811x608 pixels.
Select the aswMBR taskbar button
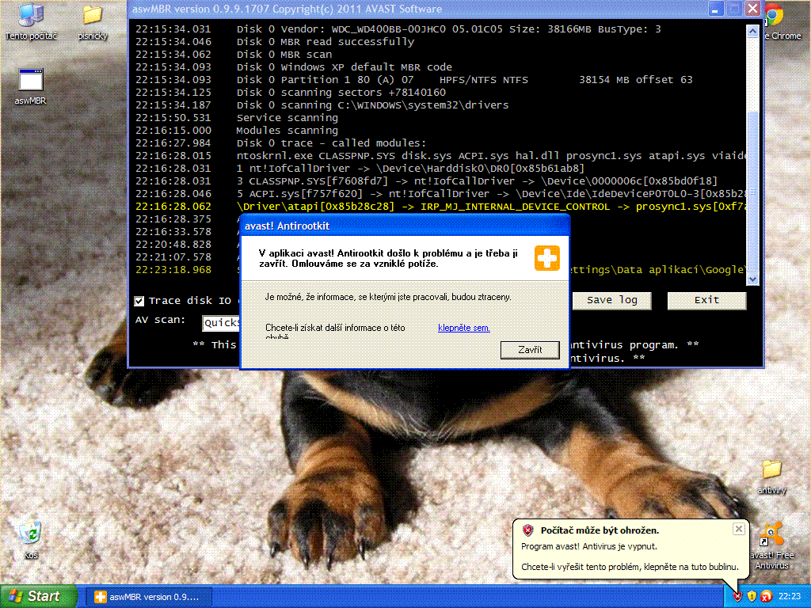pos(148,597)
